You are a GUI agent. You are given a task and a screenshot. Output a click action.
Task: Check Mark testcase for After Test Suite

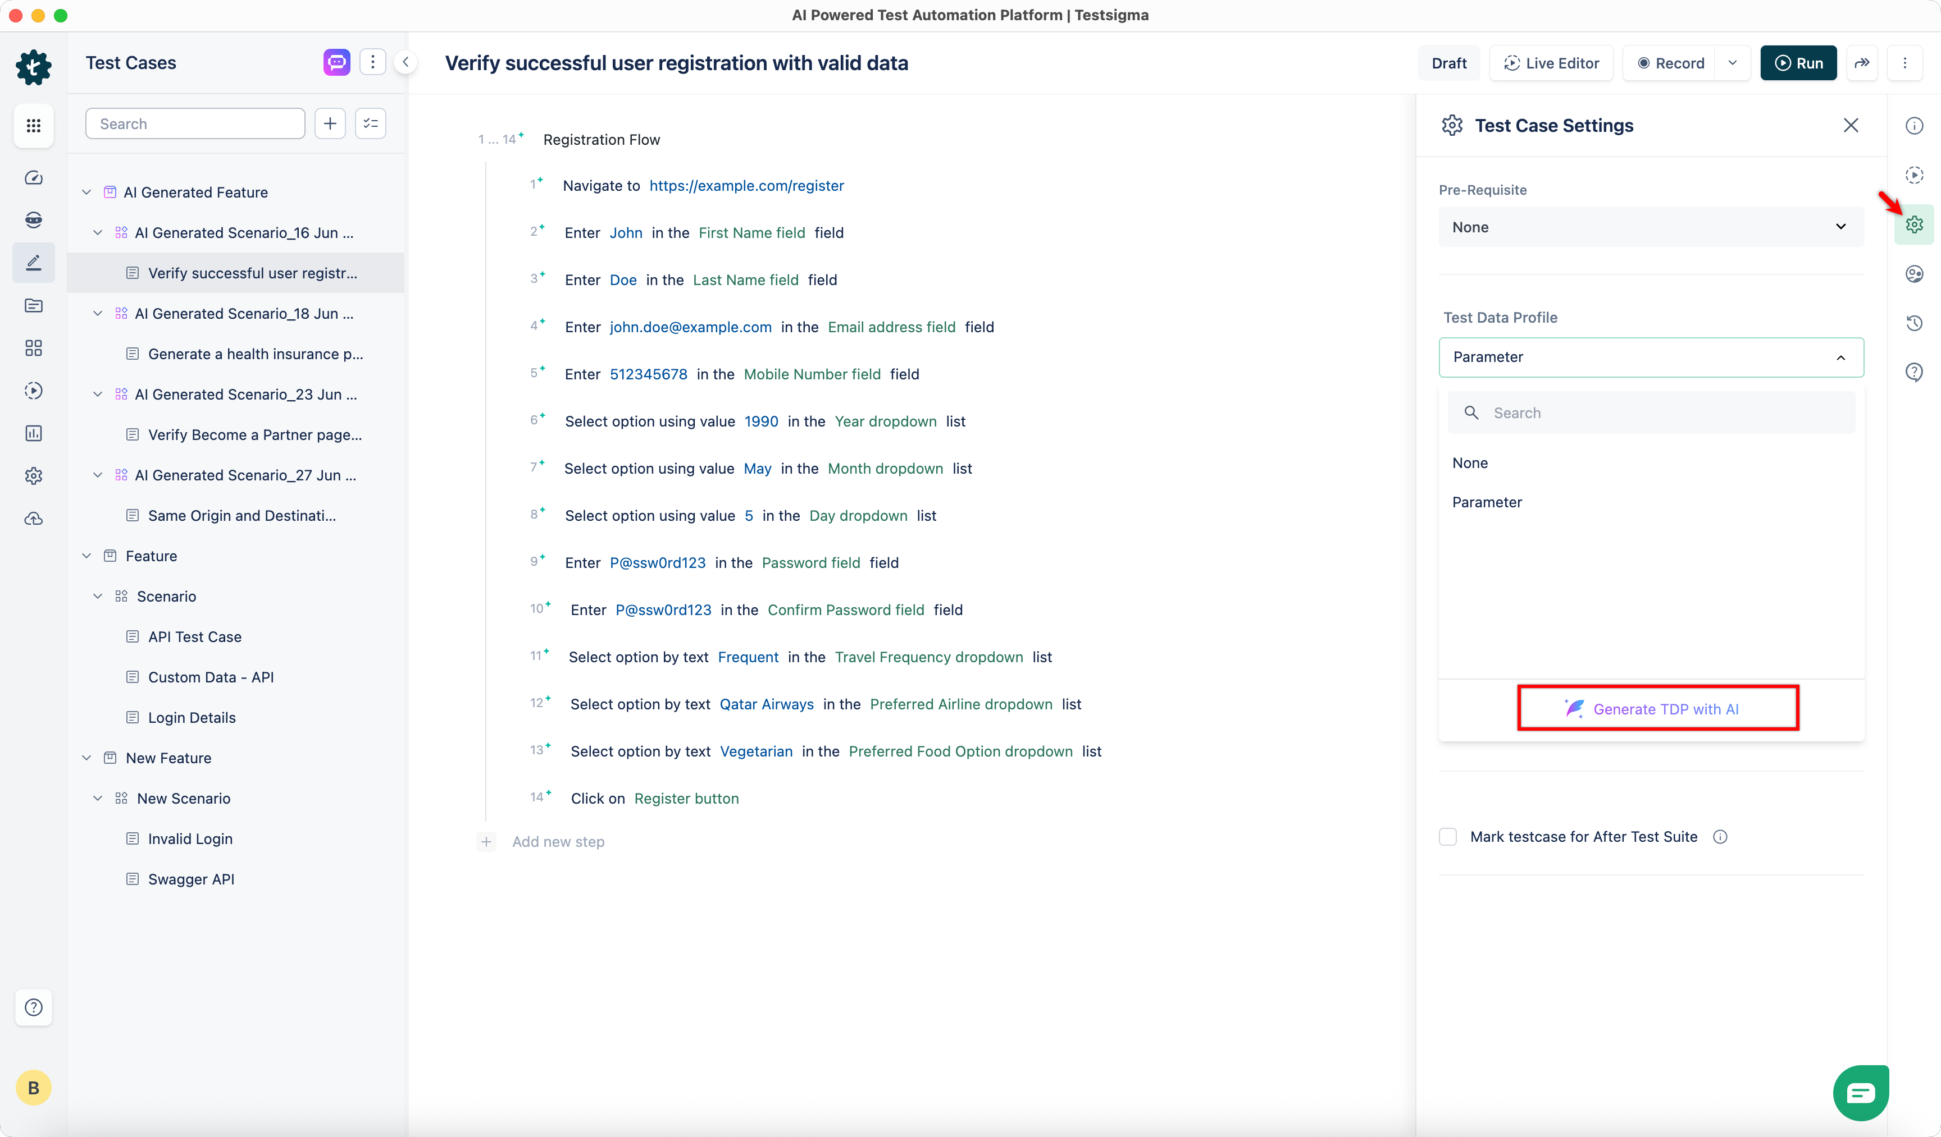coord(1448,837)
